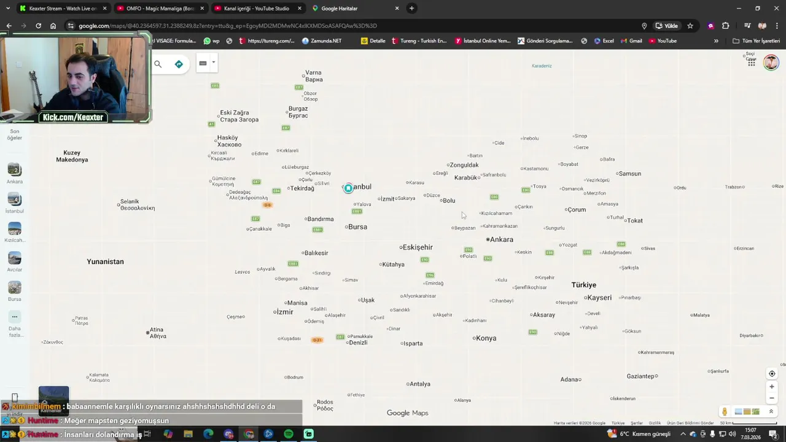Open the YouTube bookmark
The height and width of the screenshot is (442, 786).
tap(663, 41)
